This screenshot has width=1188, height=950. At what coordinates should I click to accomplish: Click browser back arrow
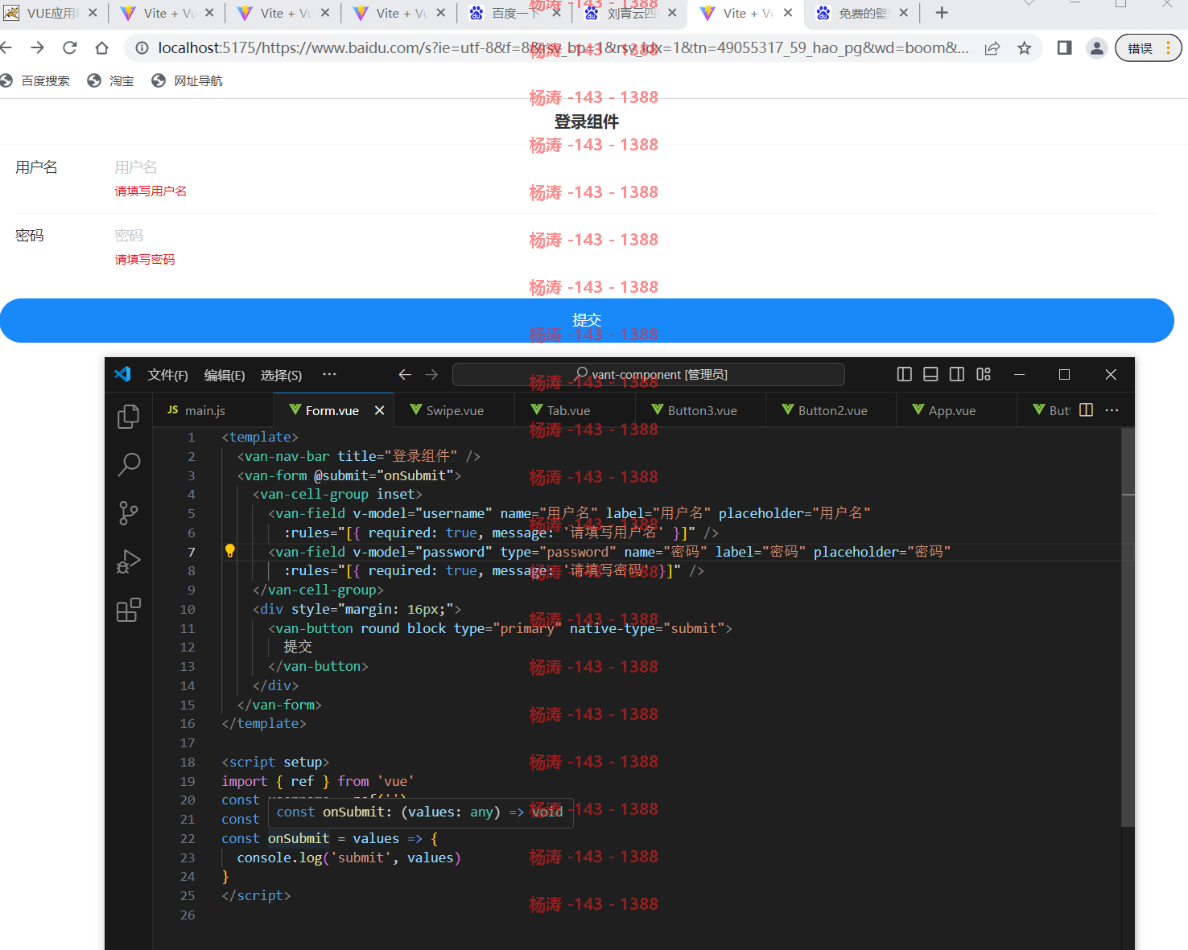tap(6, 48)
